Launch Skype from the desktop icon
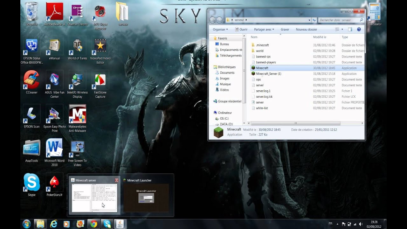Screen dimensions: 407x229 click(x=31, y=185)
